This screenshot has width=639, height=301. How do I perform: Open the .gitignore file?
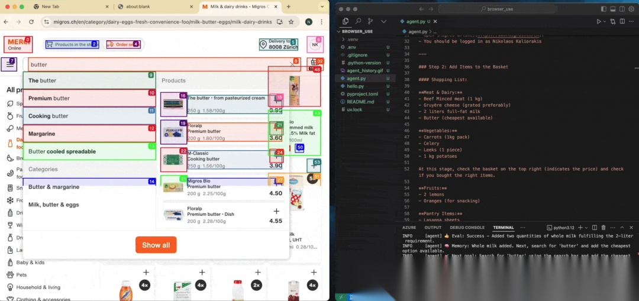[x=357, y=55]
